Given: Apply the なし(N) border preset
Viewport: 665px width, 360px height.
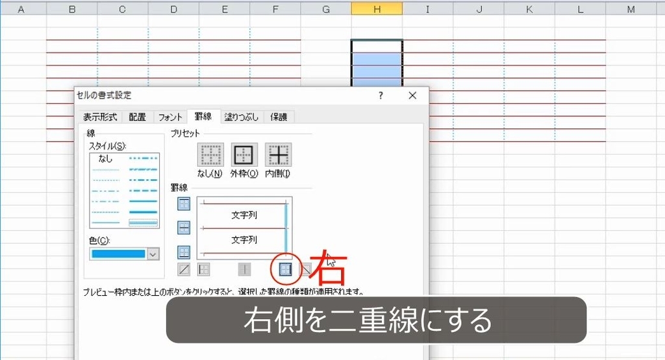Looking at the screenshot, I should click(x=210, y=154).
